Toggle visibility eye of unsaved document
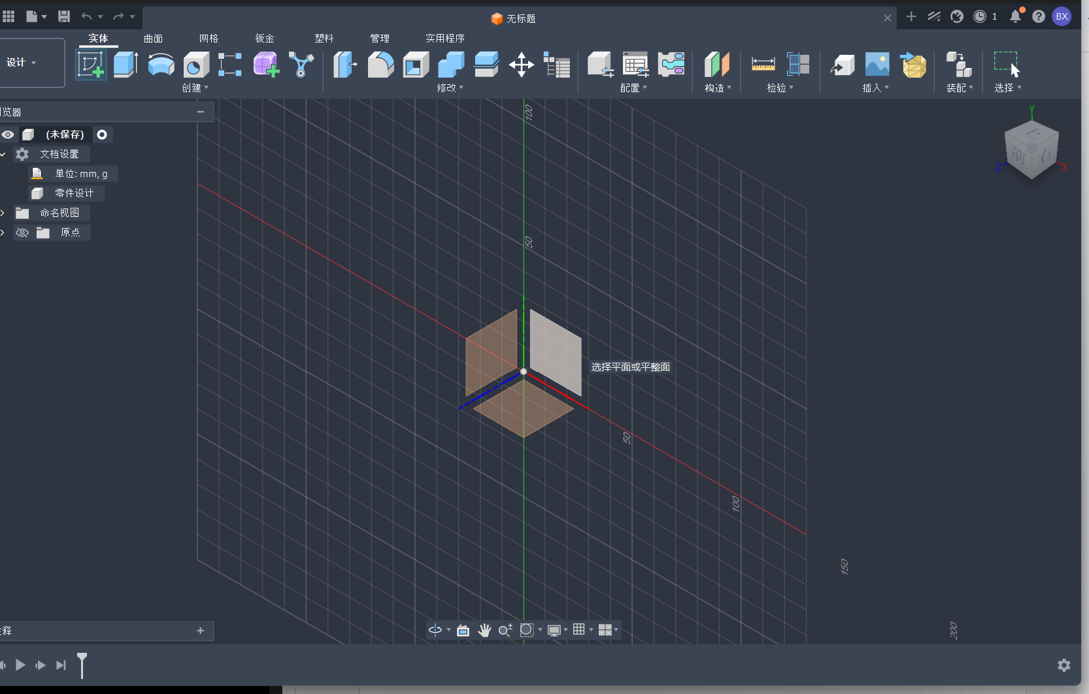This screenshot has height=694, width=1089. [x=8, y=135]
